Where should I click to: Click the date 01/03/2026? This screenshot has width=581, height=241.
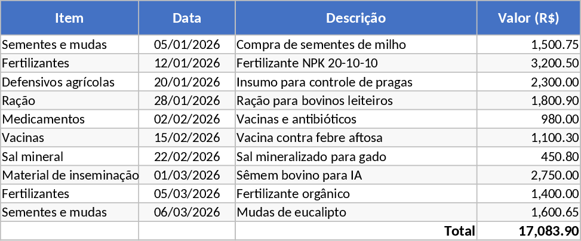[187, 175]
